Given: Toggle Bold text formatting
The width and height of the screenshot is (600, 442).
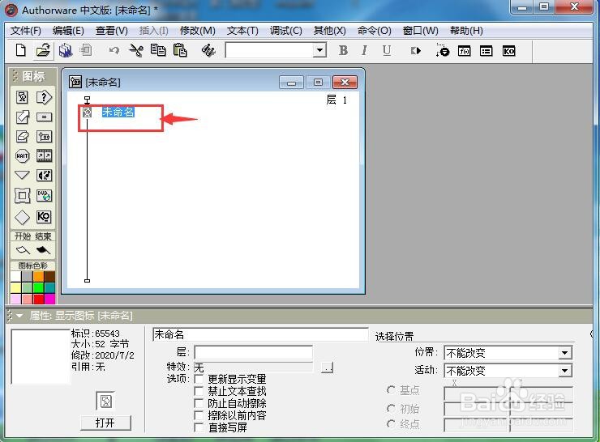Looking at the screenshot, I should (343, 50).
